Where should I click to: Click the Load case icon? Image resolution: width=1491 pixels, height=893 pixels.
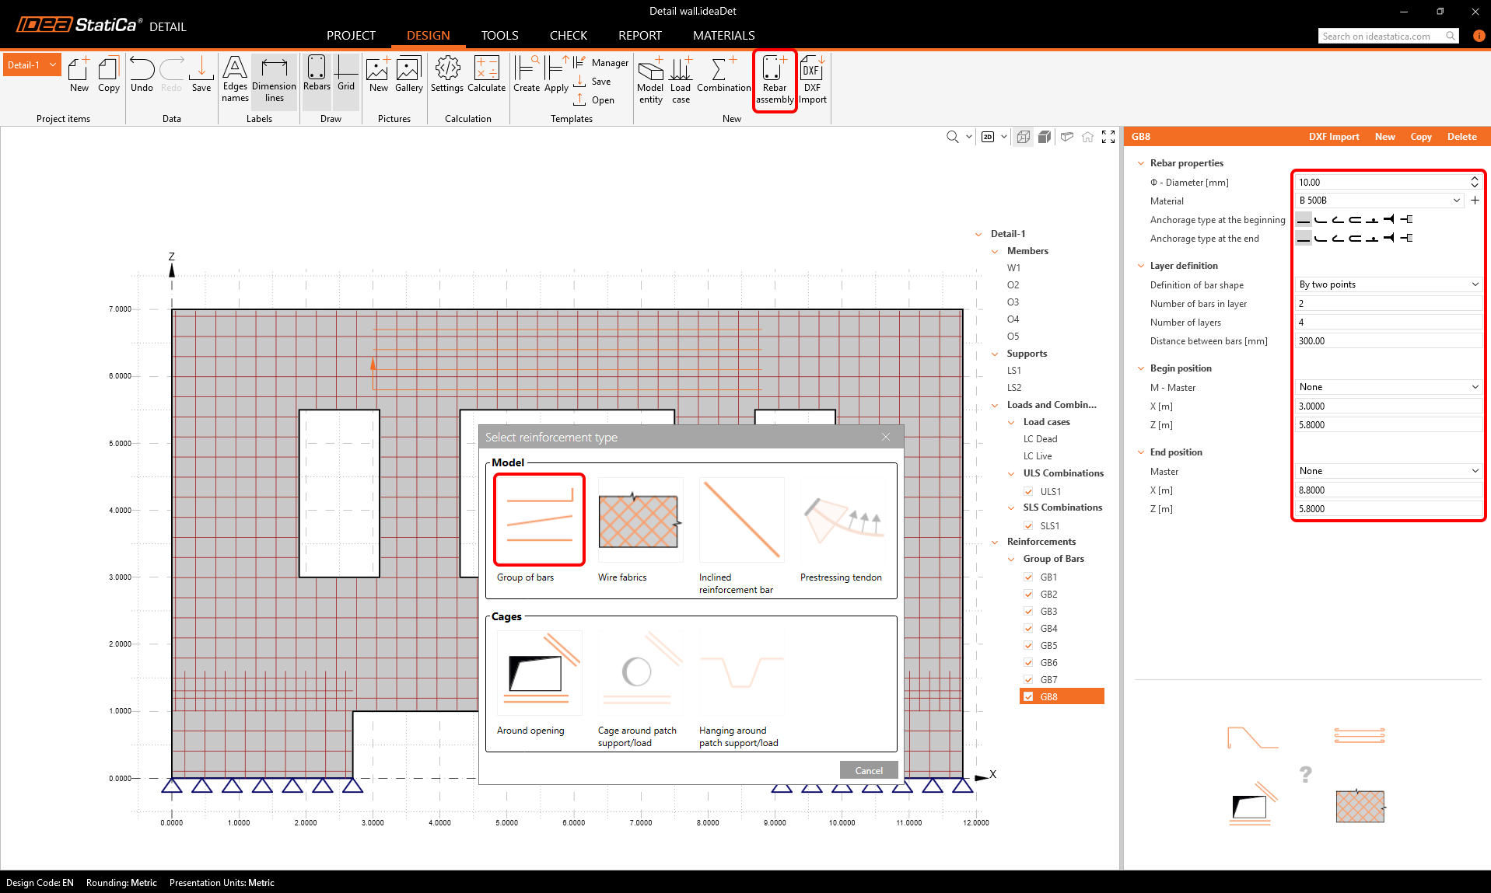click(x=681, y=80)
